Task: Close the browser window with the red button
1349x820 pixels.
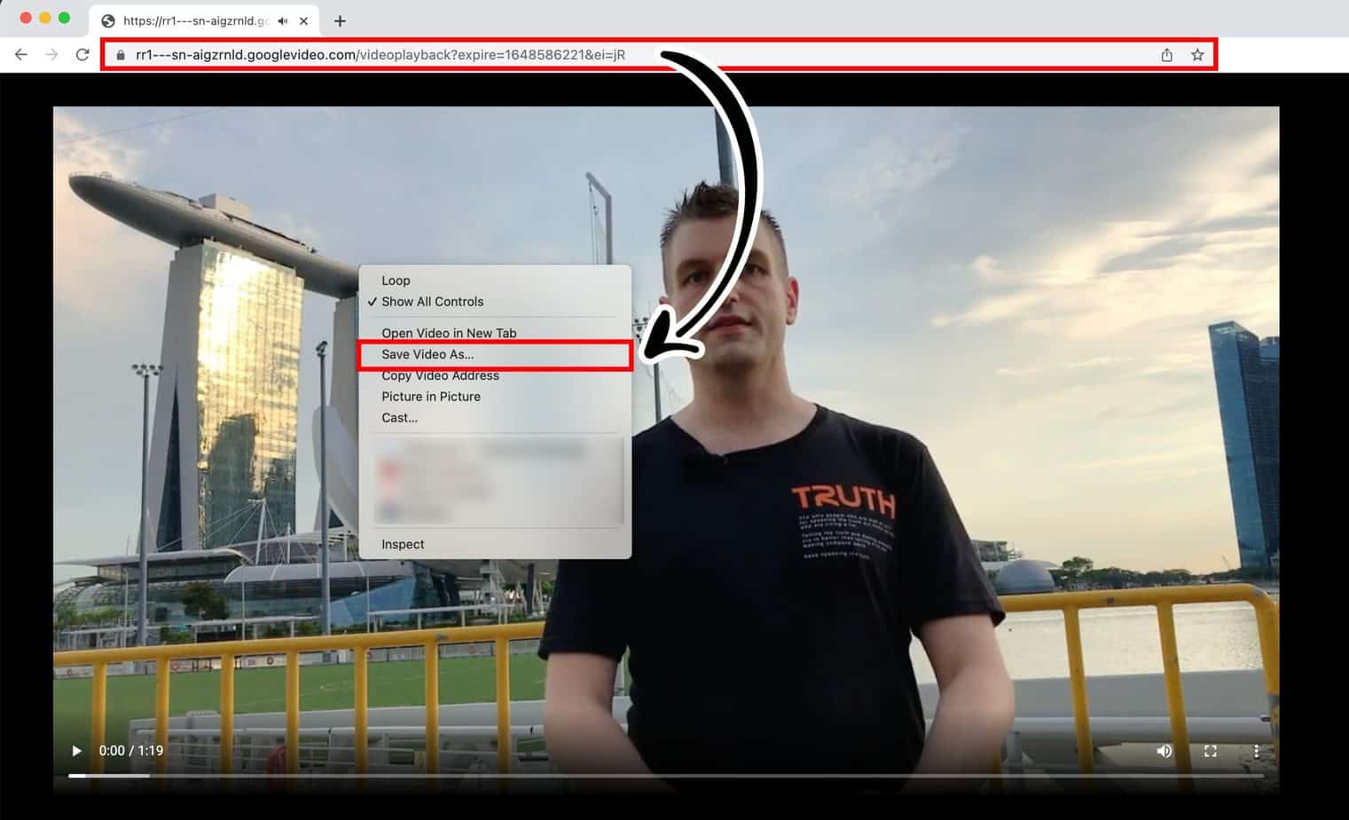Action: [x=26, y=18]
